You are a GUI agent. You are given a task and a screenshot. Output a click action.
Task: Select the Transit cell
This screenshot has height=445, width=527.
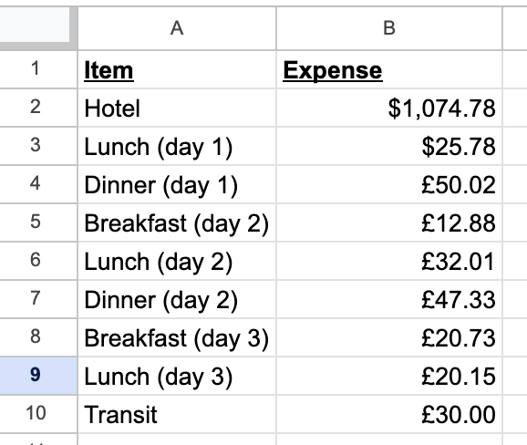pos(177,414)
